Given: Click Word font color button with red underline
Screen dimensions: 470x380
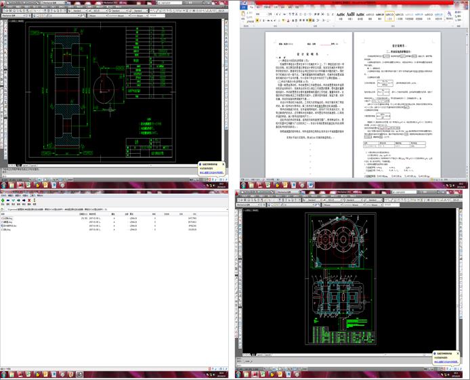Looking at the screenshot, I should tap(288, 20).
